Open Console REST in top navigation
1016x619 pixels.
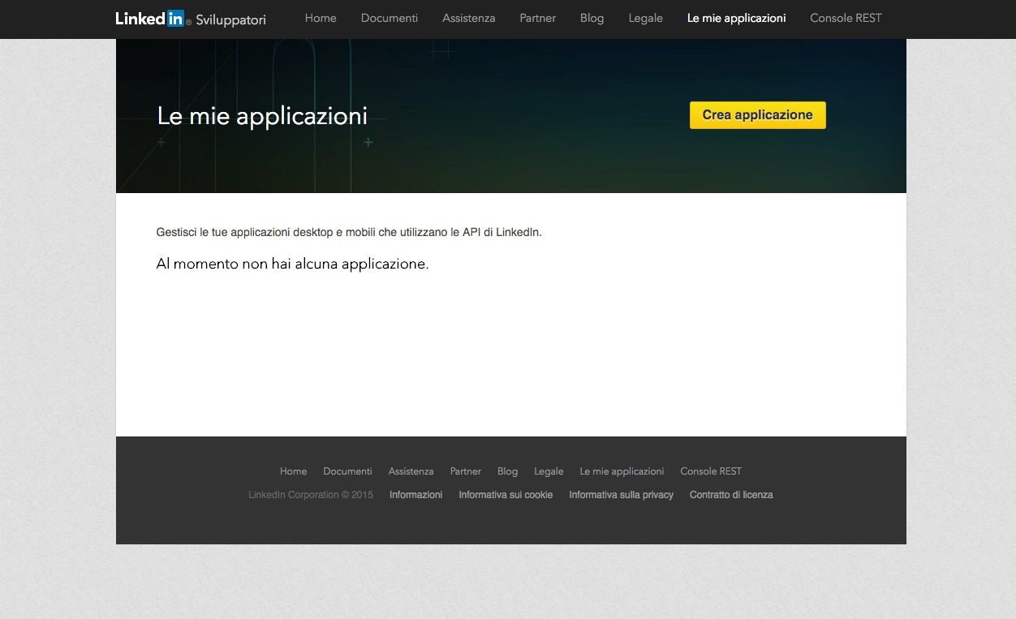846,19
